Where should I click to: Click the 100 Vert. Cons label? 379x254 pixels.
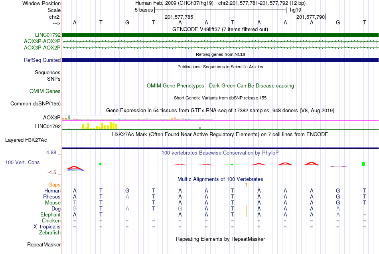[x=22, y=163]
